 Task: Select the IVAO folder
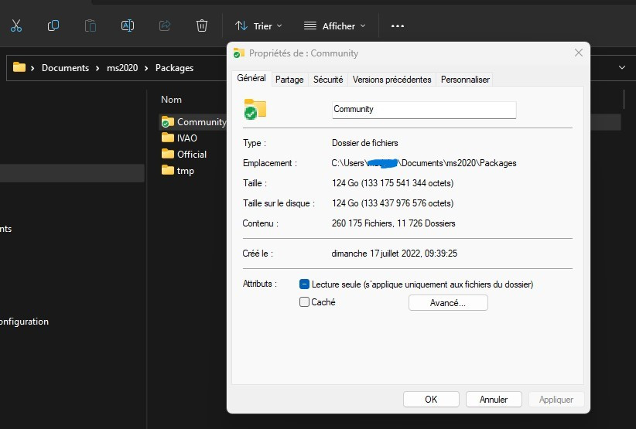(180, 138)
